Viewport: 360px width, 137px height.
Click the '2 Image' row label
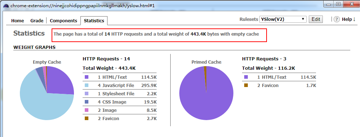[107, 110]
